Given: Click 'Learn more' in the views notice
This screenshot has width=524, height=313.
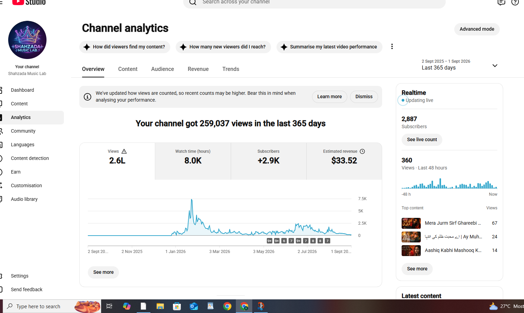Looking at the screenshot, I should click(330, 97).
